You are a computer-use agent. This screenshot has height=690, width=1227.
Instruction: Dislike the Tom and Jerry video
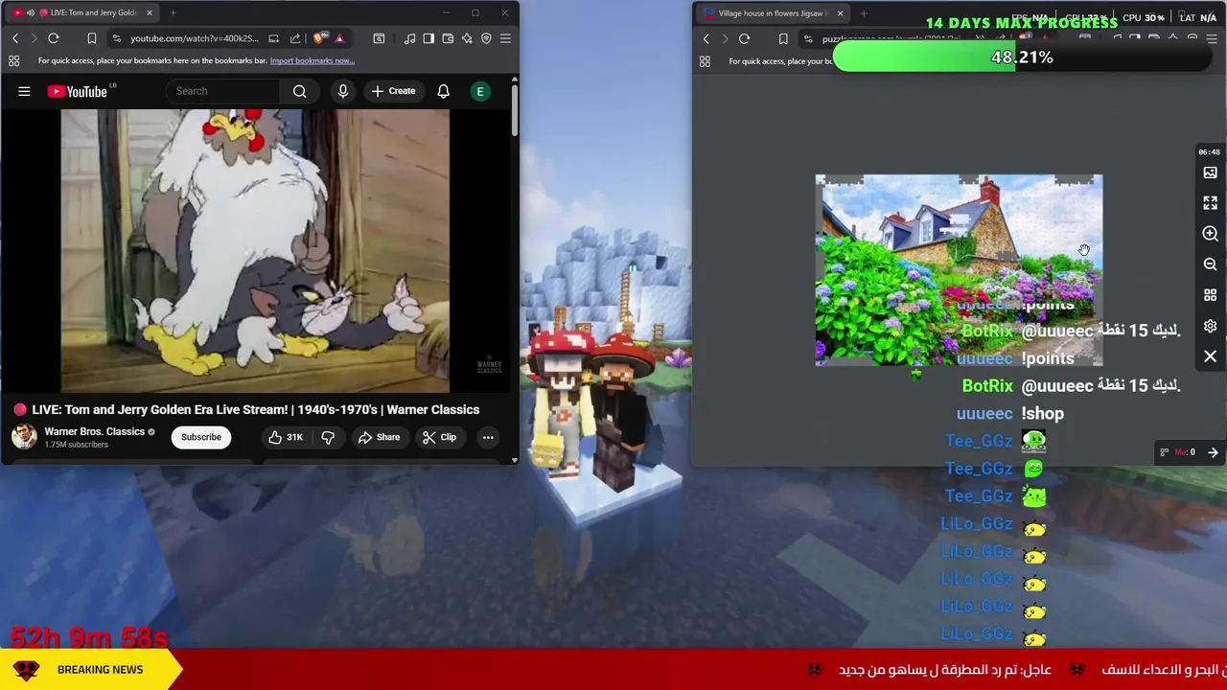328,437
